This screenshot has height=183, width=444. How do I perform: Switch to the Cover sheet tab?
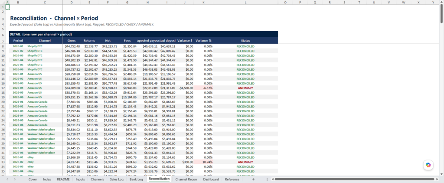33,180
